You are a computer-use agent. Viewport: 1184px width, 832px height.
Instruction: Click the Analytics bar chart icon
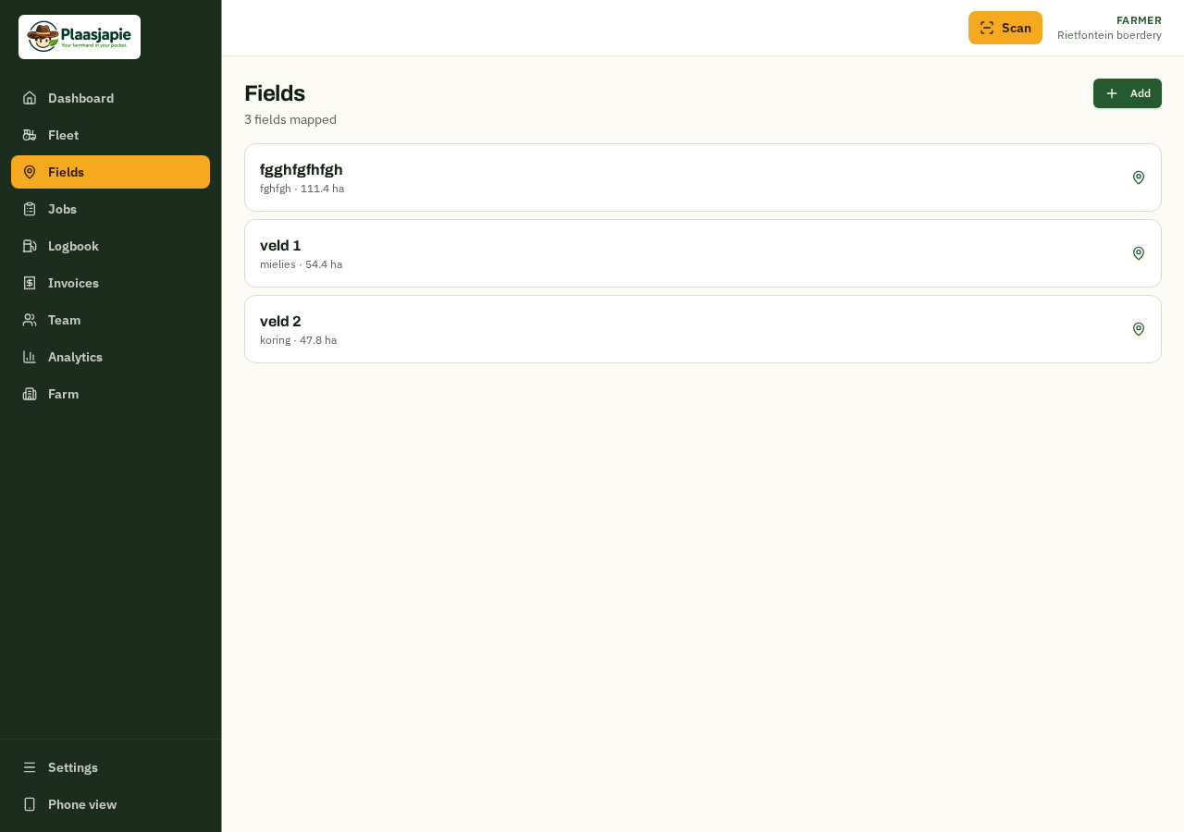coord(30,357)
